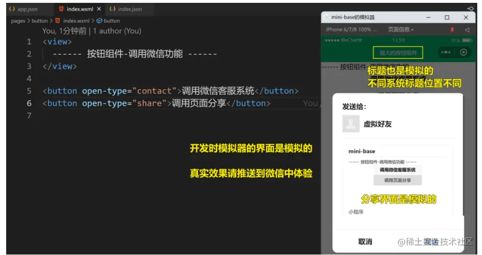Select 'button' folder in the breadcrumb
This screenshot has width=482, height=255.
[x=40, y=21]
